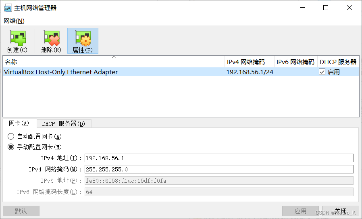
Task: Click the Host Network Manager title bar icon
Action: [8, 8]
